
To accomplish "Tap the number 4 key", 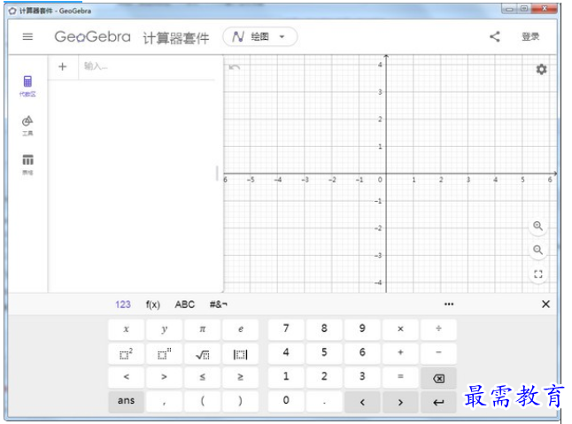I will coord(286,353).
